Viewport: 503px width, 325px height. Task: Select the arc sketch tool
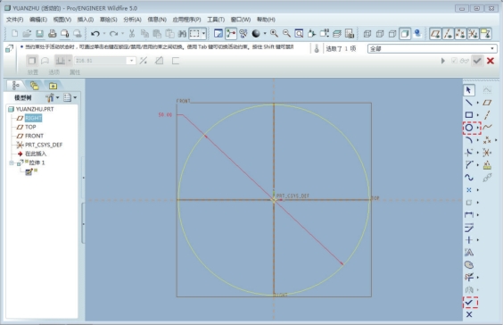[x=469, y=140]
